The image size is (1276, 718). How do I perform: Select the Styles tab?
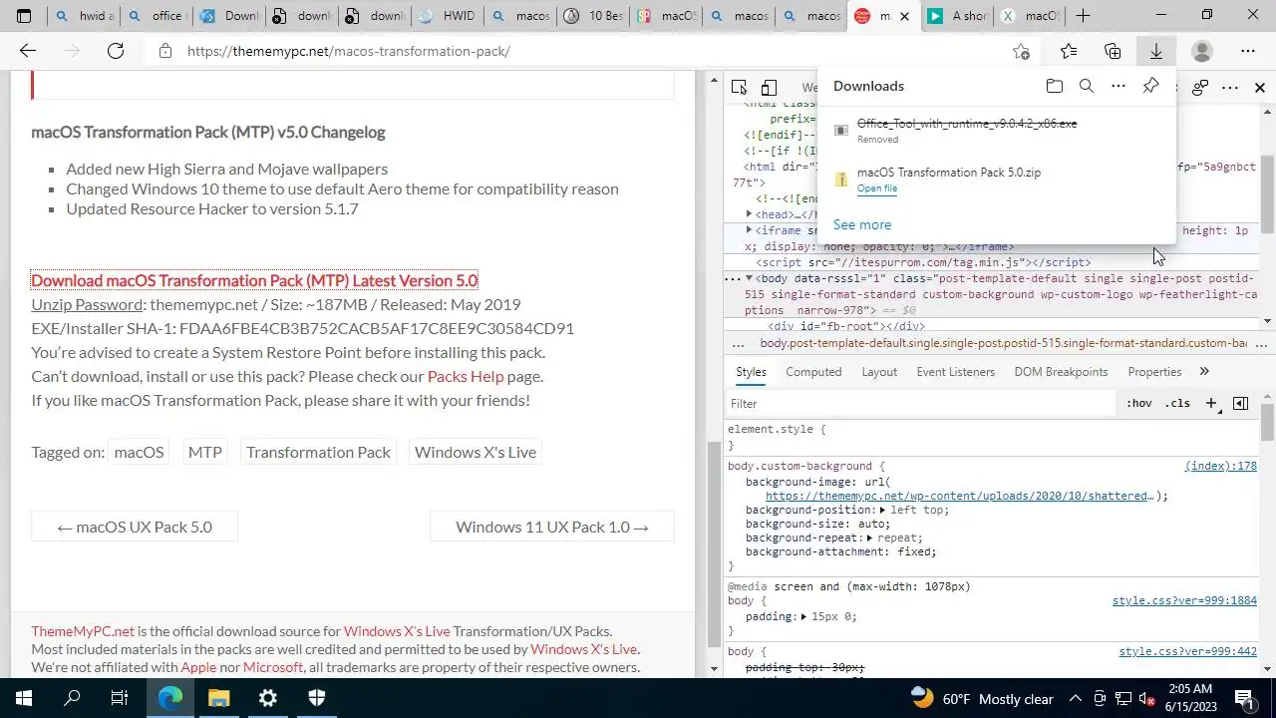click(751, 372)
